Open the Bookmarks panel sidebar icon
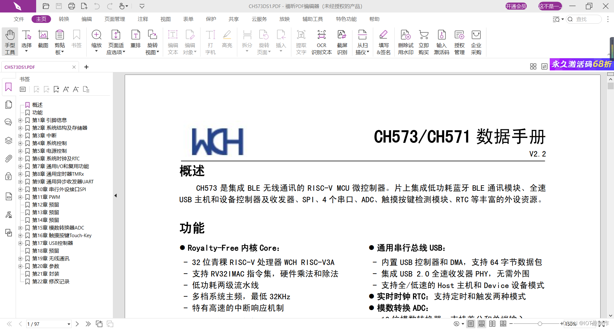Viewport: 614px width, 329px height. pos(9,87)
